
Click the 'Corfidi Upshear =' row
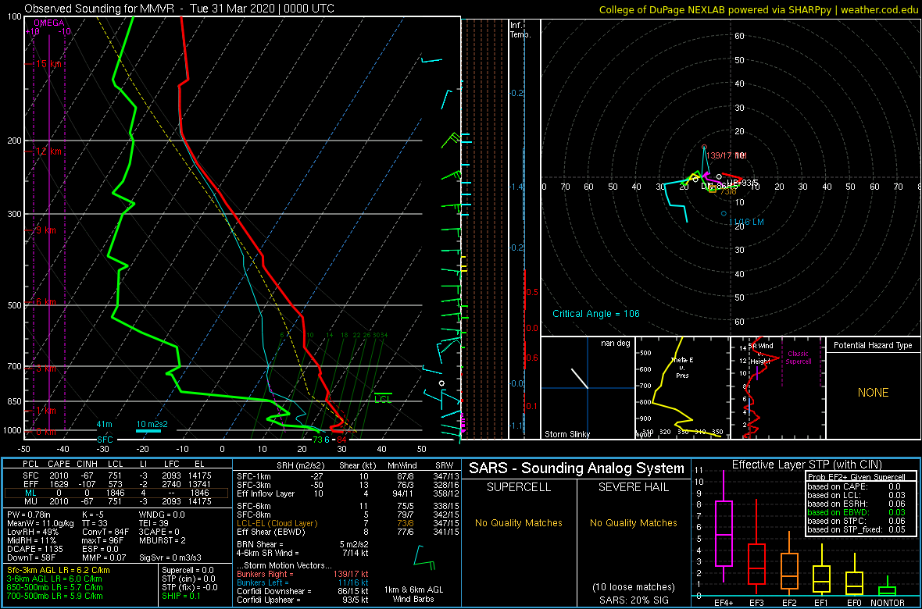pos(303,600)
